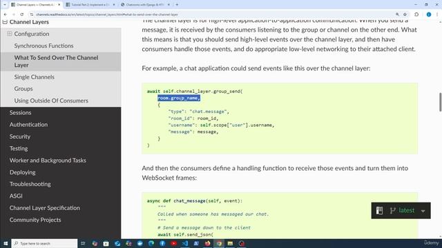Close the Chatrooms with Django tab
Image resolution: width=442 pixels, height=248 pixels.
pyautogui.click(x=169, y=5)
